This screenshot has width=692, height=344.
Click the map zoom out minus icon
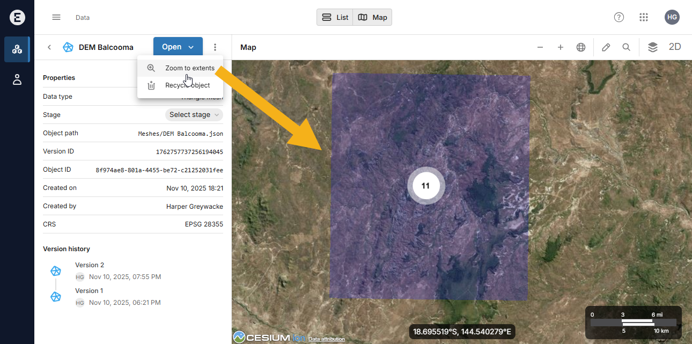(x=540, y=47)
